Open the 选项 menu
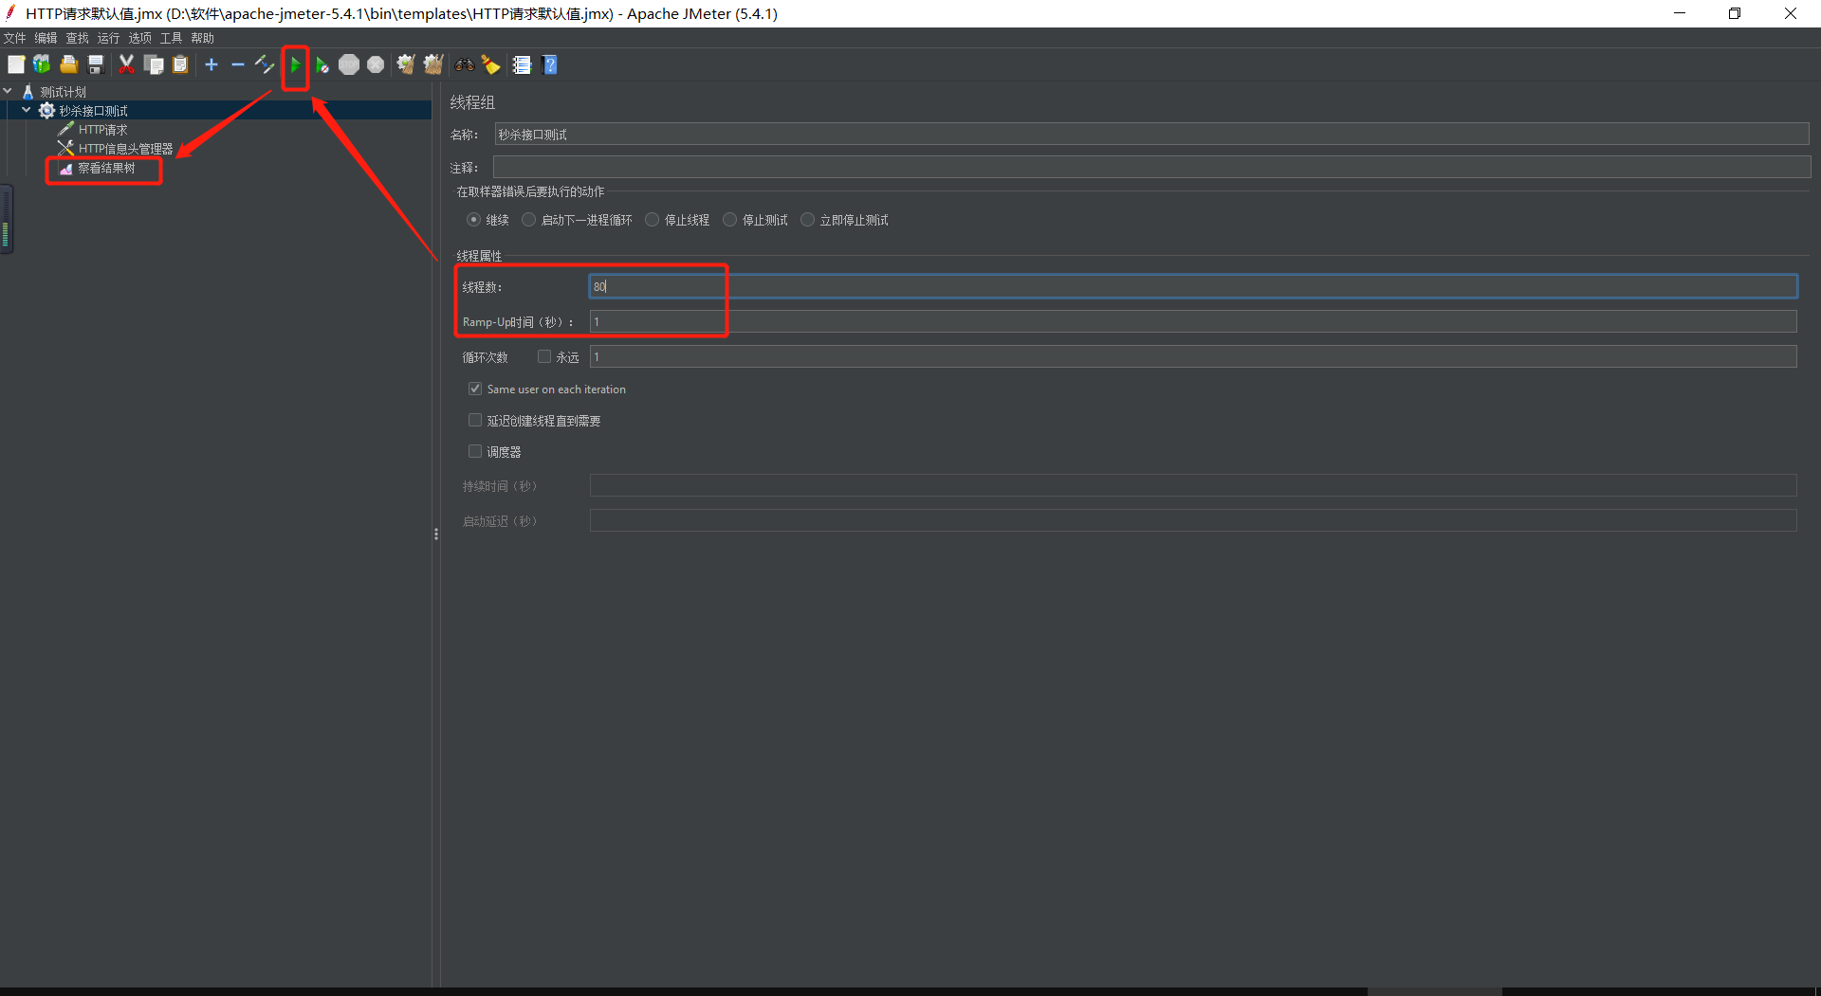Screen dimensions: 1821x996 pos(138,38)
